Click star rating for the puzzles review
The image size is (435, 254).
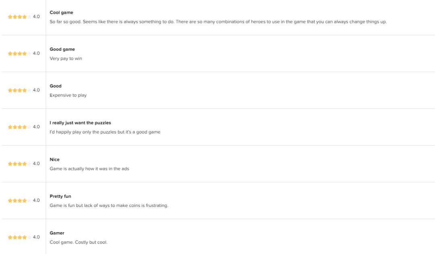[19, 127]
